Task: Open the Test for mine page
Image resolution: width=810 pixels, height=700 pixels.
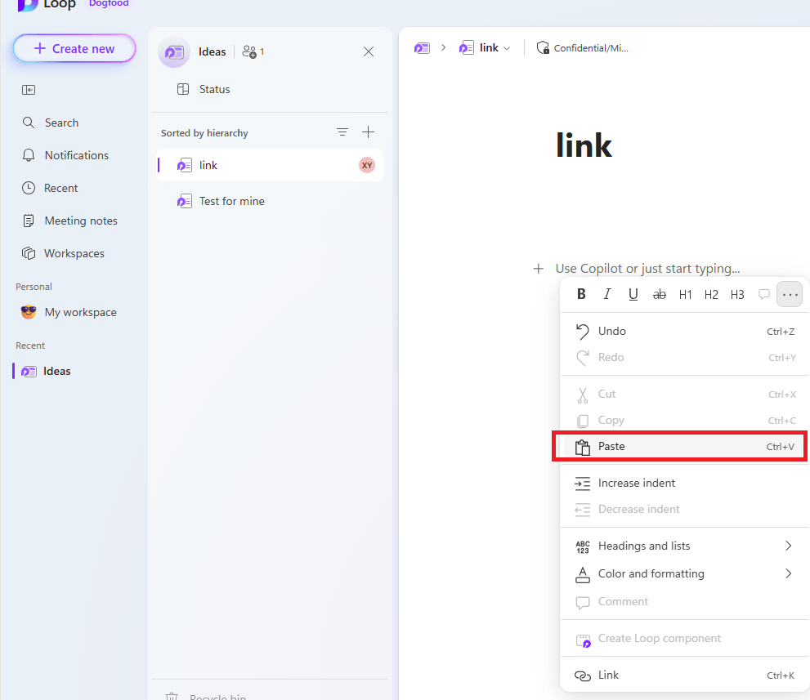Action: [270, 201]
